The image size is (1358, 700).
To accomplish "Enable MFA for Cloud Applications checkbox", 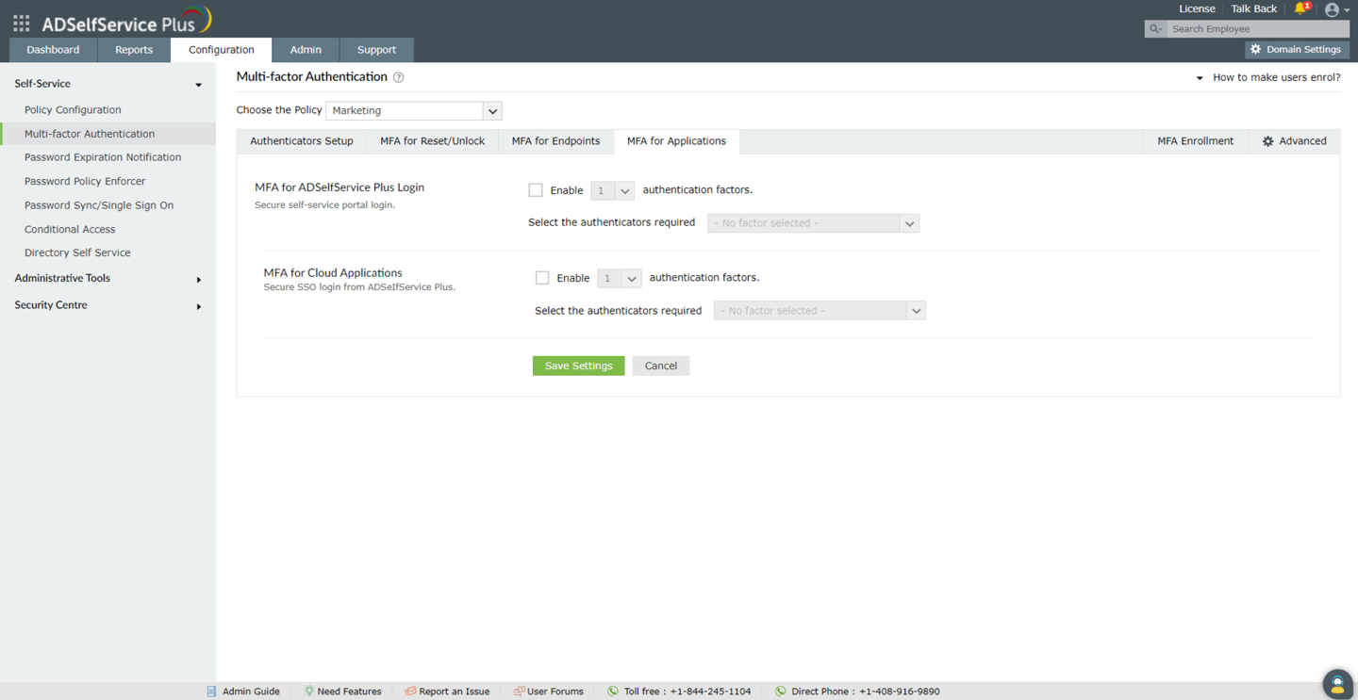I will click(542, 278).
